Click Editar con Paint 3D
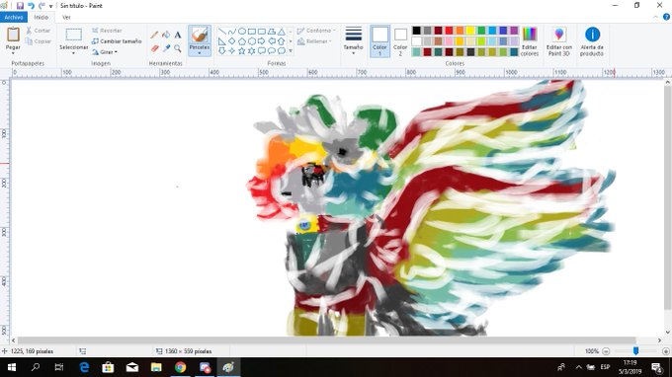 click(x=559, y=41)
